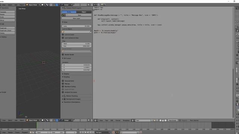Image resolution: width=239 pixels, height=134 pixels.
Task: Toggle syntax highlighting in text editor header
Action: tap(165, 120)
